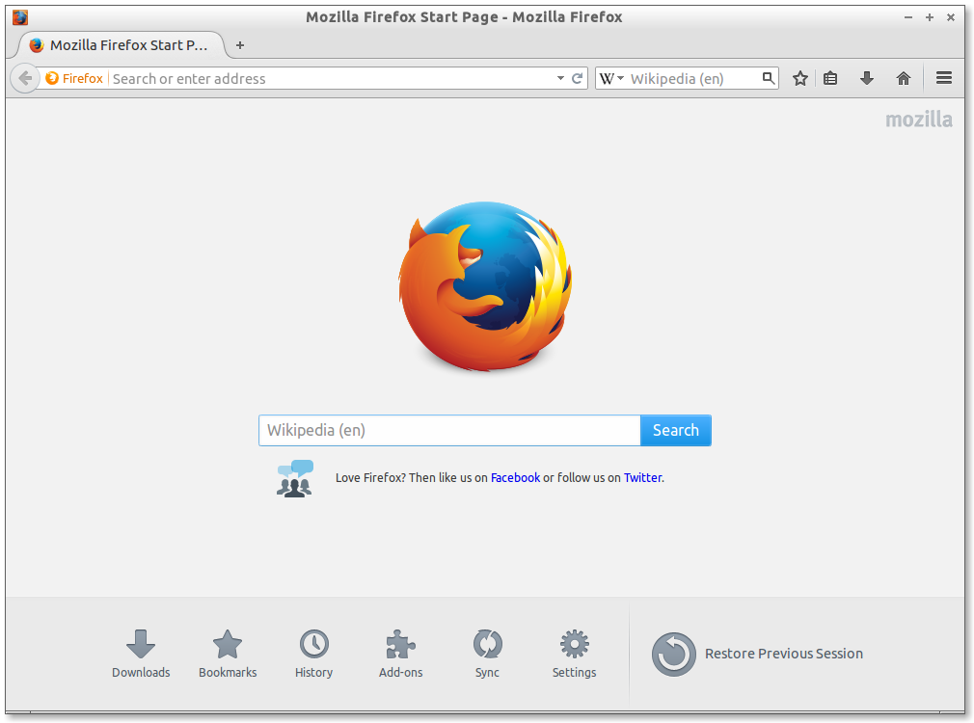Reload the page with refresh icon

(577, 78)
